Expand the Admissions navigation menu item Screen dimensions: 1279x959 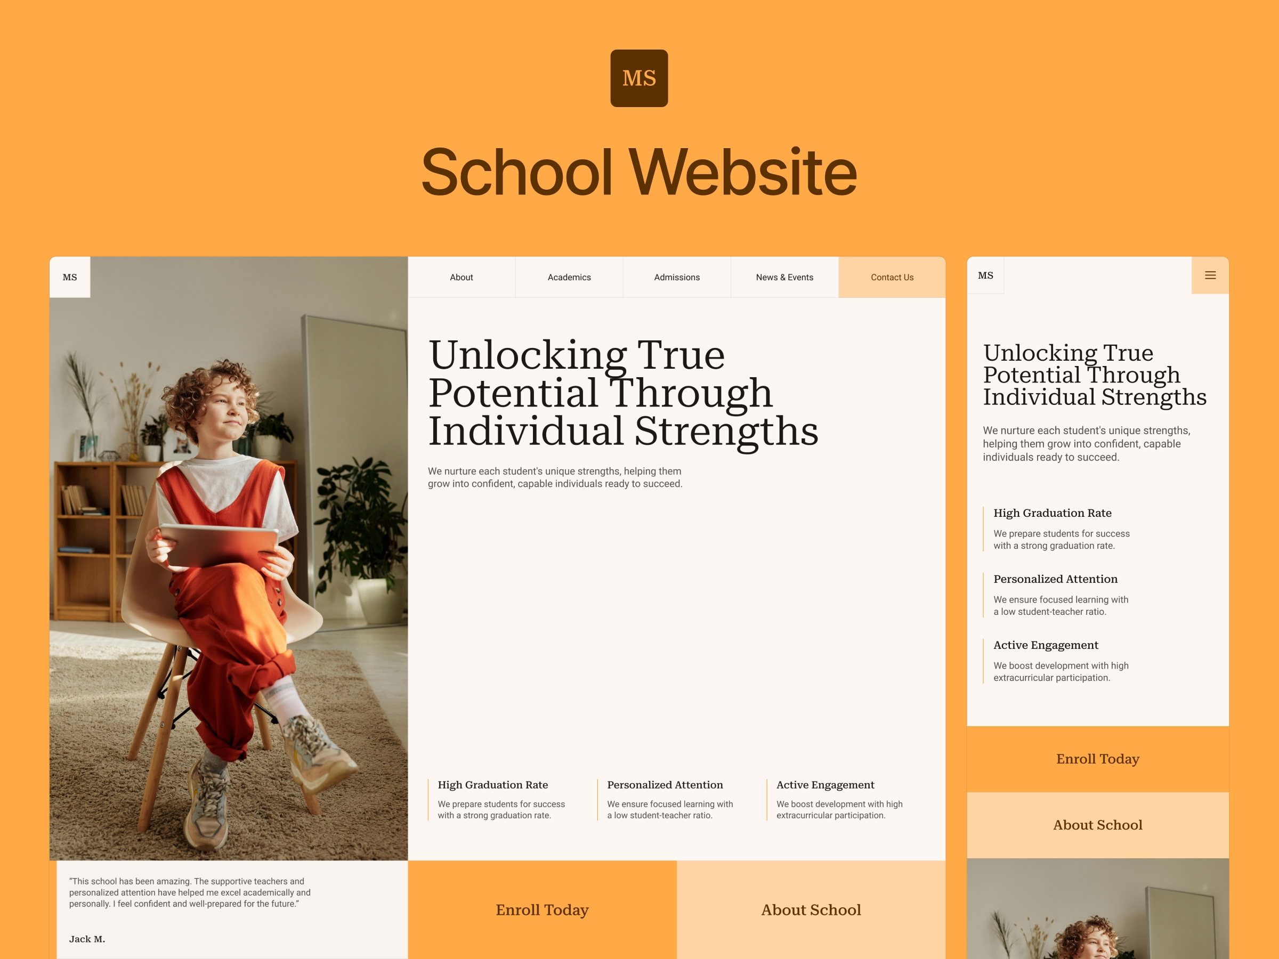click(675, 277)
